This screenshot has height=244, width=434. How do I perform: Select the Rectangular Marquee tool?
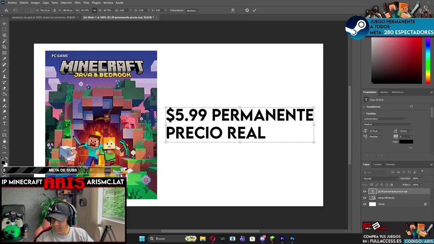[x=4, y=29]
